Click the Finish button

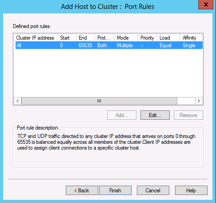[115, 190]
